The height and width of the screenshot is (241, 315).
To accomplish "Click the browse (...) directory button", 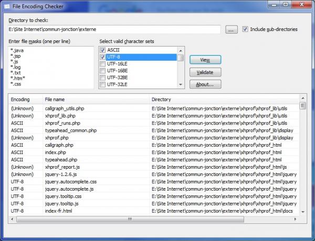I will point(232,29).
